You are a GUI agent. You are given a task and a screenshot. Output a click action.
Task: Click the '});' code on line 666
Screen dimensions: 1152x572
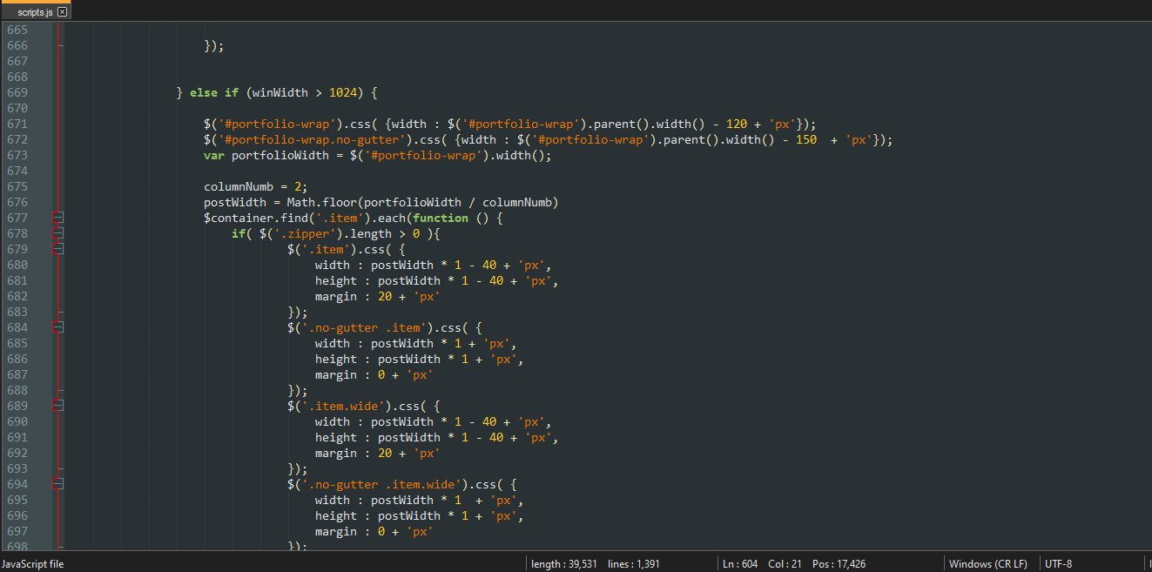pyautogui.click(x=214, y=45)
